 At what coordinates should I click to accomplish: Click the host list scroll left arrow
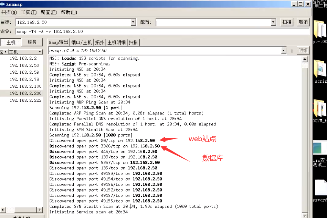[x=3, y=210]
